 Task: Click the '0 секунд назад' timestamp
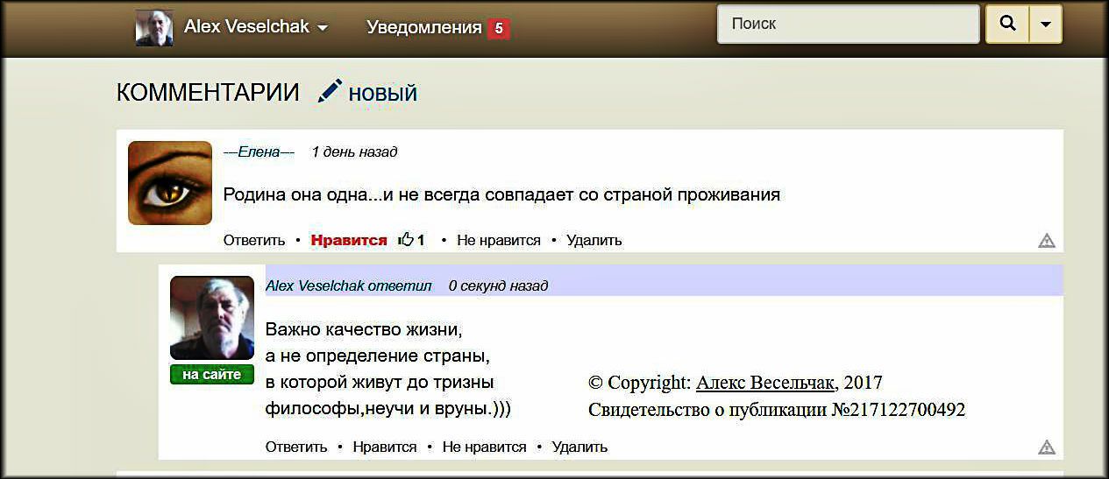(x=498, y=285)
